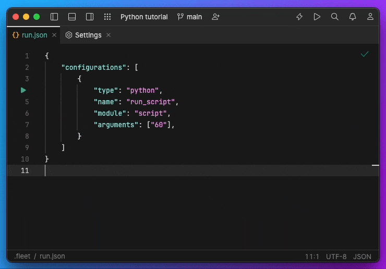The height and width of the screenshot is (269, 386).
Task: Click line number 1 in gutter
Action: coord(27,56)
